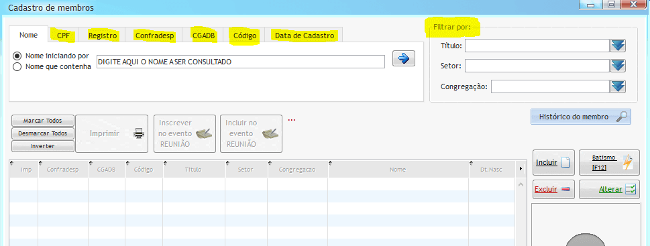This screenshot has height=246, width=650.
Task: Expand the Título filter dropdown
Action: (x=618, y=46)
